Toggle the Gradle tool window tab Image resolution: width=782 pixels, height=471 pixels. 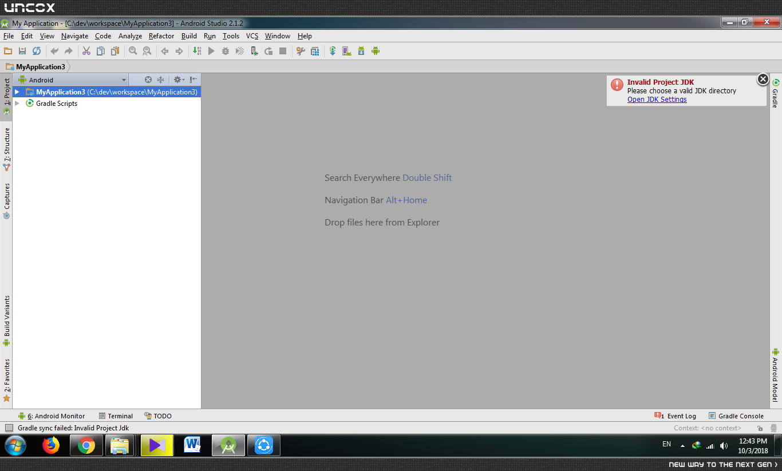[776, 94]
